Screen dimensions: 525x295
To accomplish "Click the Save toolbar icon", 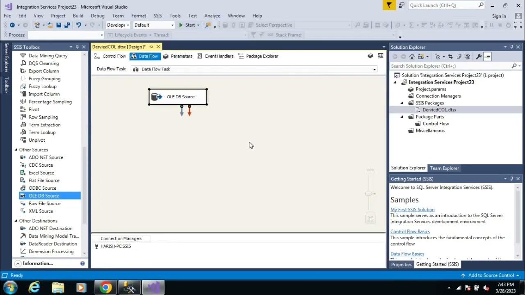I will click(x=59, y=25).
